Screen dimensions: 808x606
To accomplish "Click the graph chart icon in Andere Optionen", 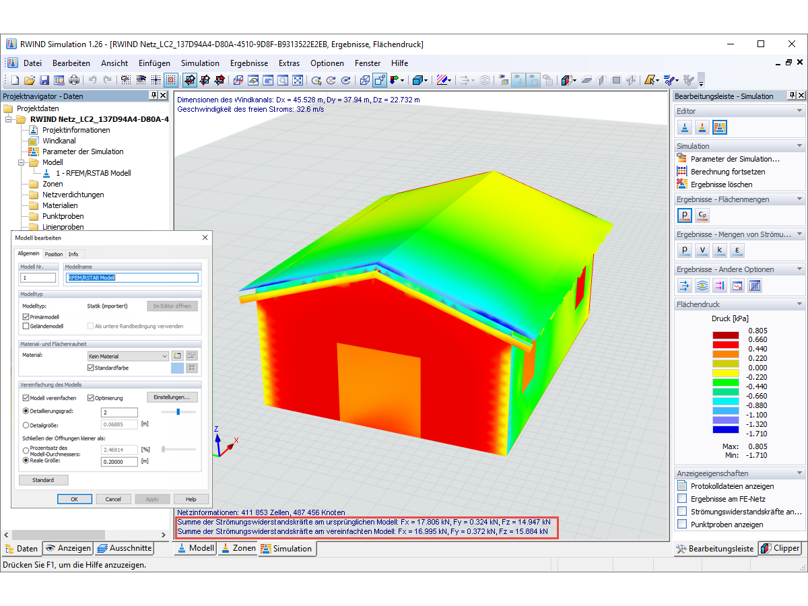I will click(x=737, y=285).
